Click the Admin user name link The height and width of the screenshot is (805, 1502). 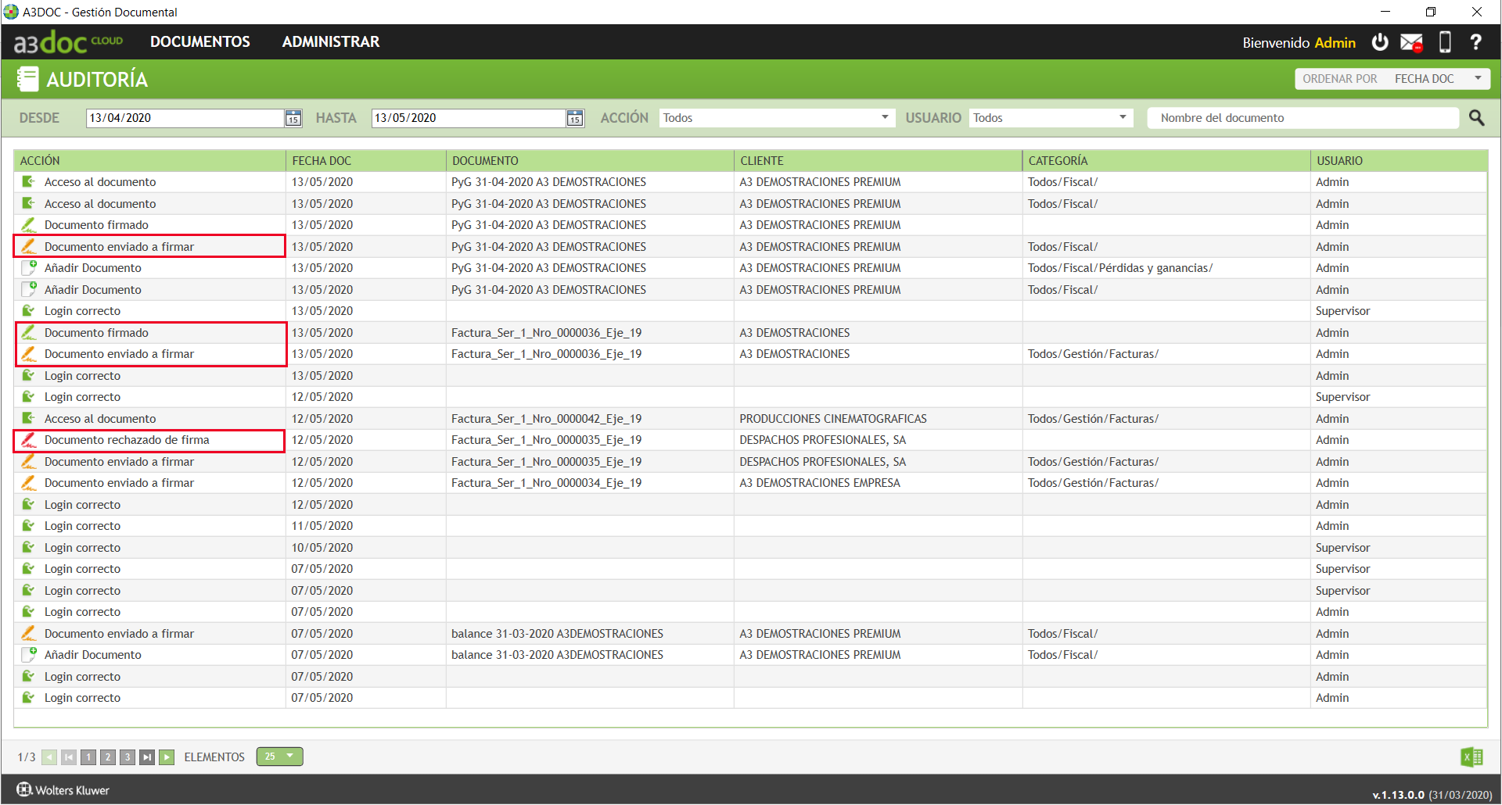coord(1335,42)
